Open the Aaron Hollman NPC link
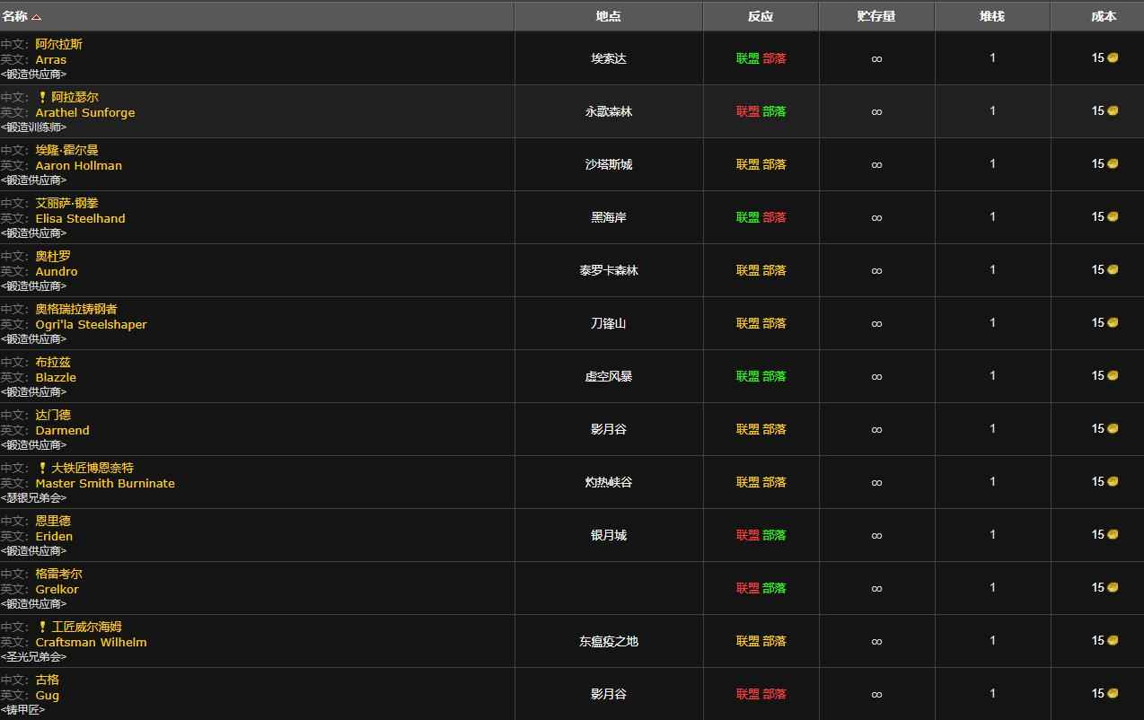1144x720 pixels. pyautogui.click(x=79, y=165)
